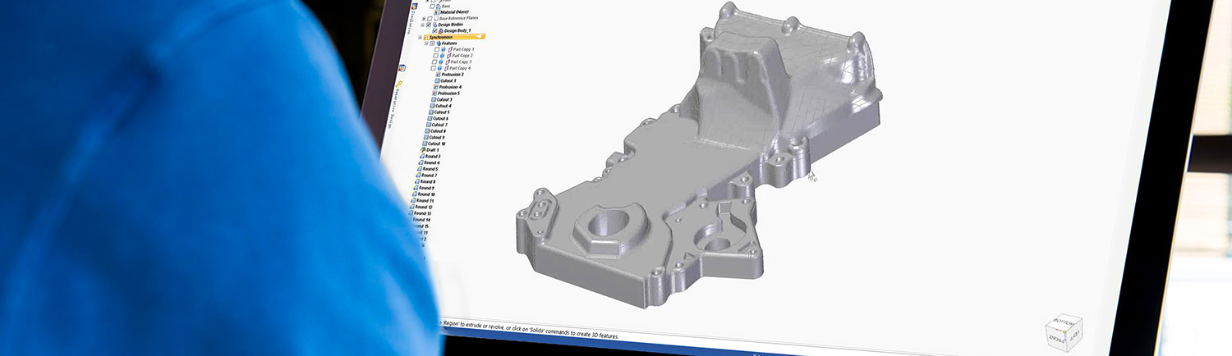This screenshot has width=1232, height=356.
Task: Click the Draft 1 feature icon
Action: (423, 150)
